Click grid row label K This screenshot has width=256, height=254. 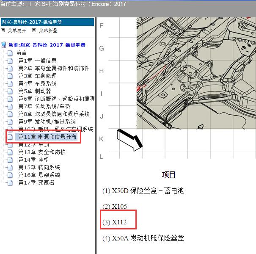[101, 139]
